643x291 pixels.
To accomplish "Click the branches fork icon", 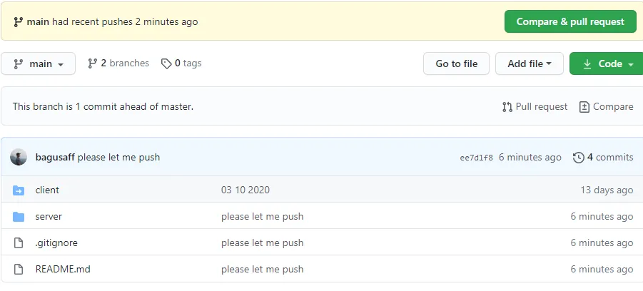I will [x=92, y=63].
